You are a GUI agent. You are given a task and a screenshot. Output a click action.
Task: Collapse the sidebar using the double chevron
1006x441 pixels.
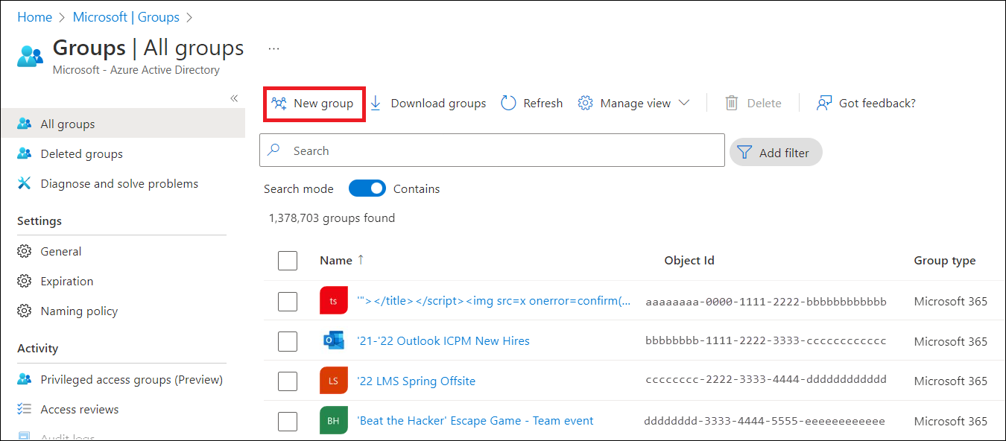234,98
